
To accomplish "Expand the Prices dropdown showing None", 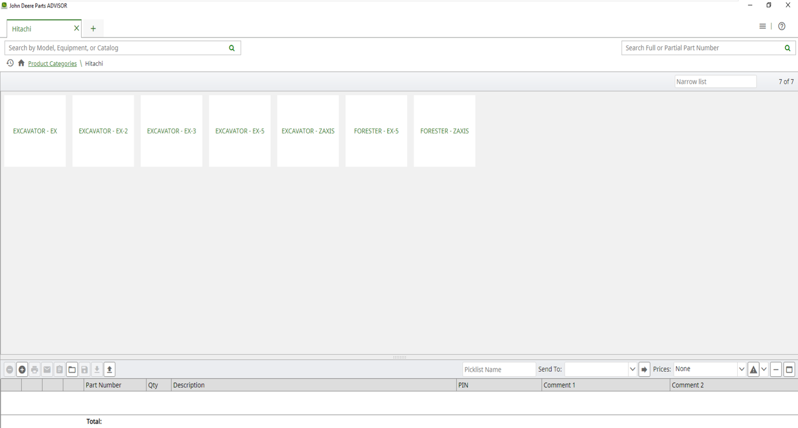I will point(742,370).
